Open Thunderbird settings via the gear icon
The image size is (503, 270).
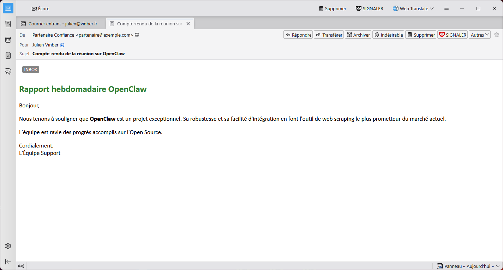click(8, 246)
